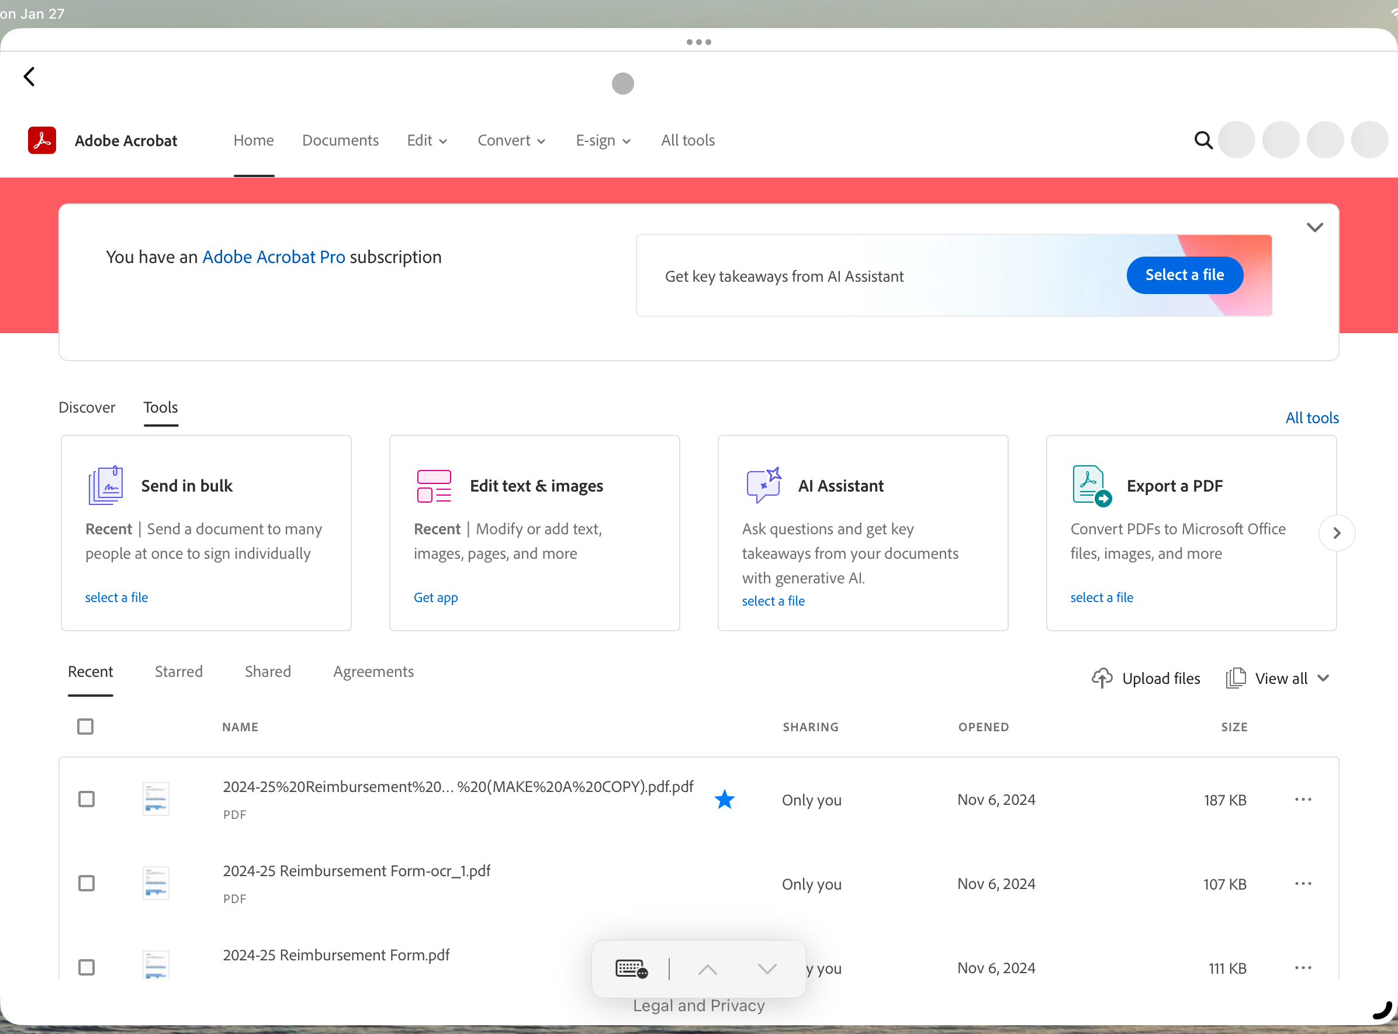The image size is (1398, 1034).
Task: Click the Select a file button
Action: [1184, 275]
